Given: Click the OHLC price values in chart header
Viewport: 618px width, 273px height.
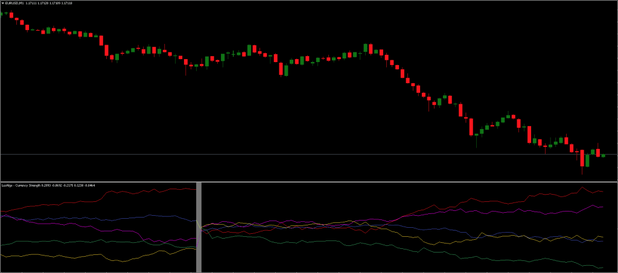Looking at the screenshot, I should [x=49, y=3].
